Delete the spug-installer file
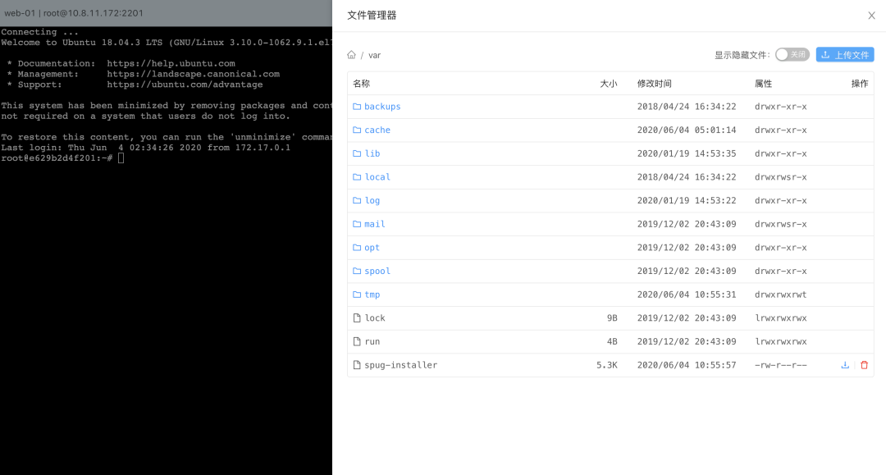Screen dimensions: 886x475 pyautogui.click(x=864, y=364)
